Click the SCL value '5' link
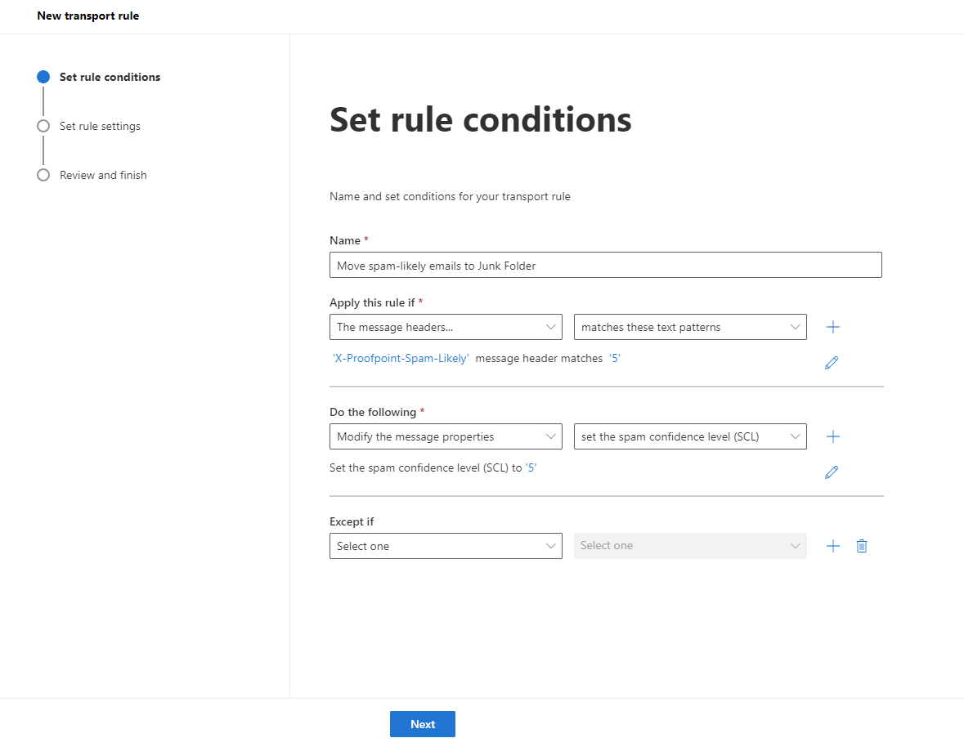 point(531,467)
